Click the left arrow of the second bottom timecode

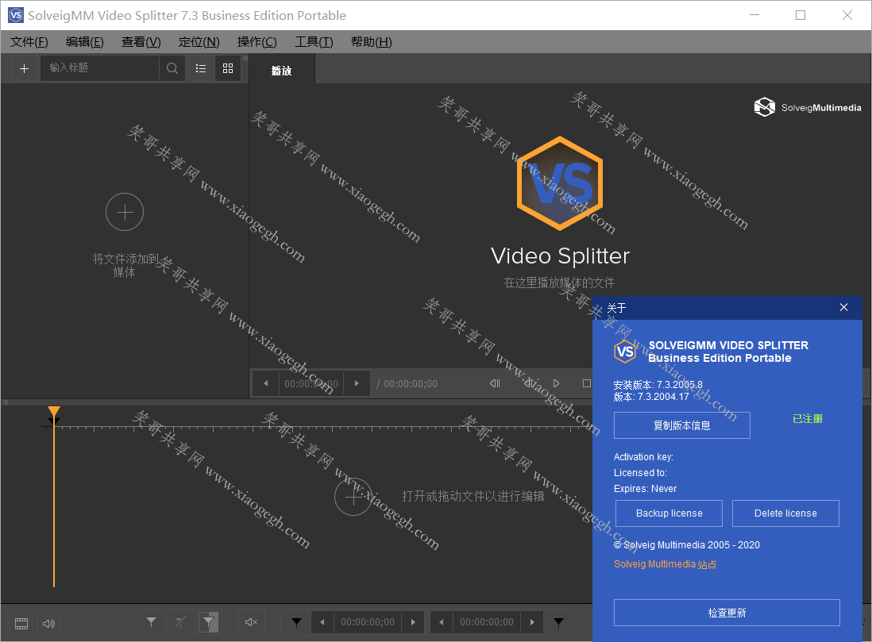[x=441, y=622]
